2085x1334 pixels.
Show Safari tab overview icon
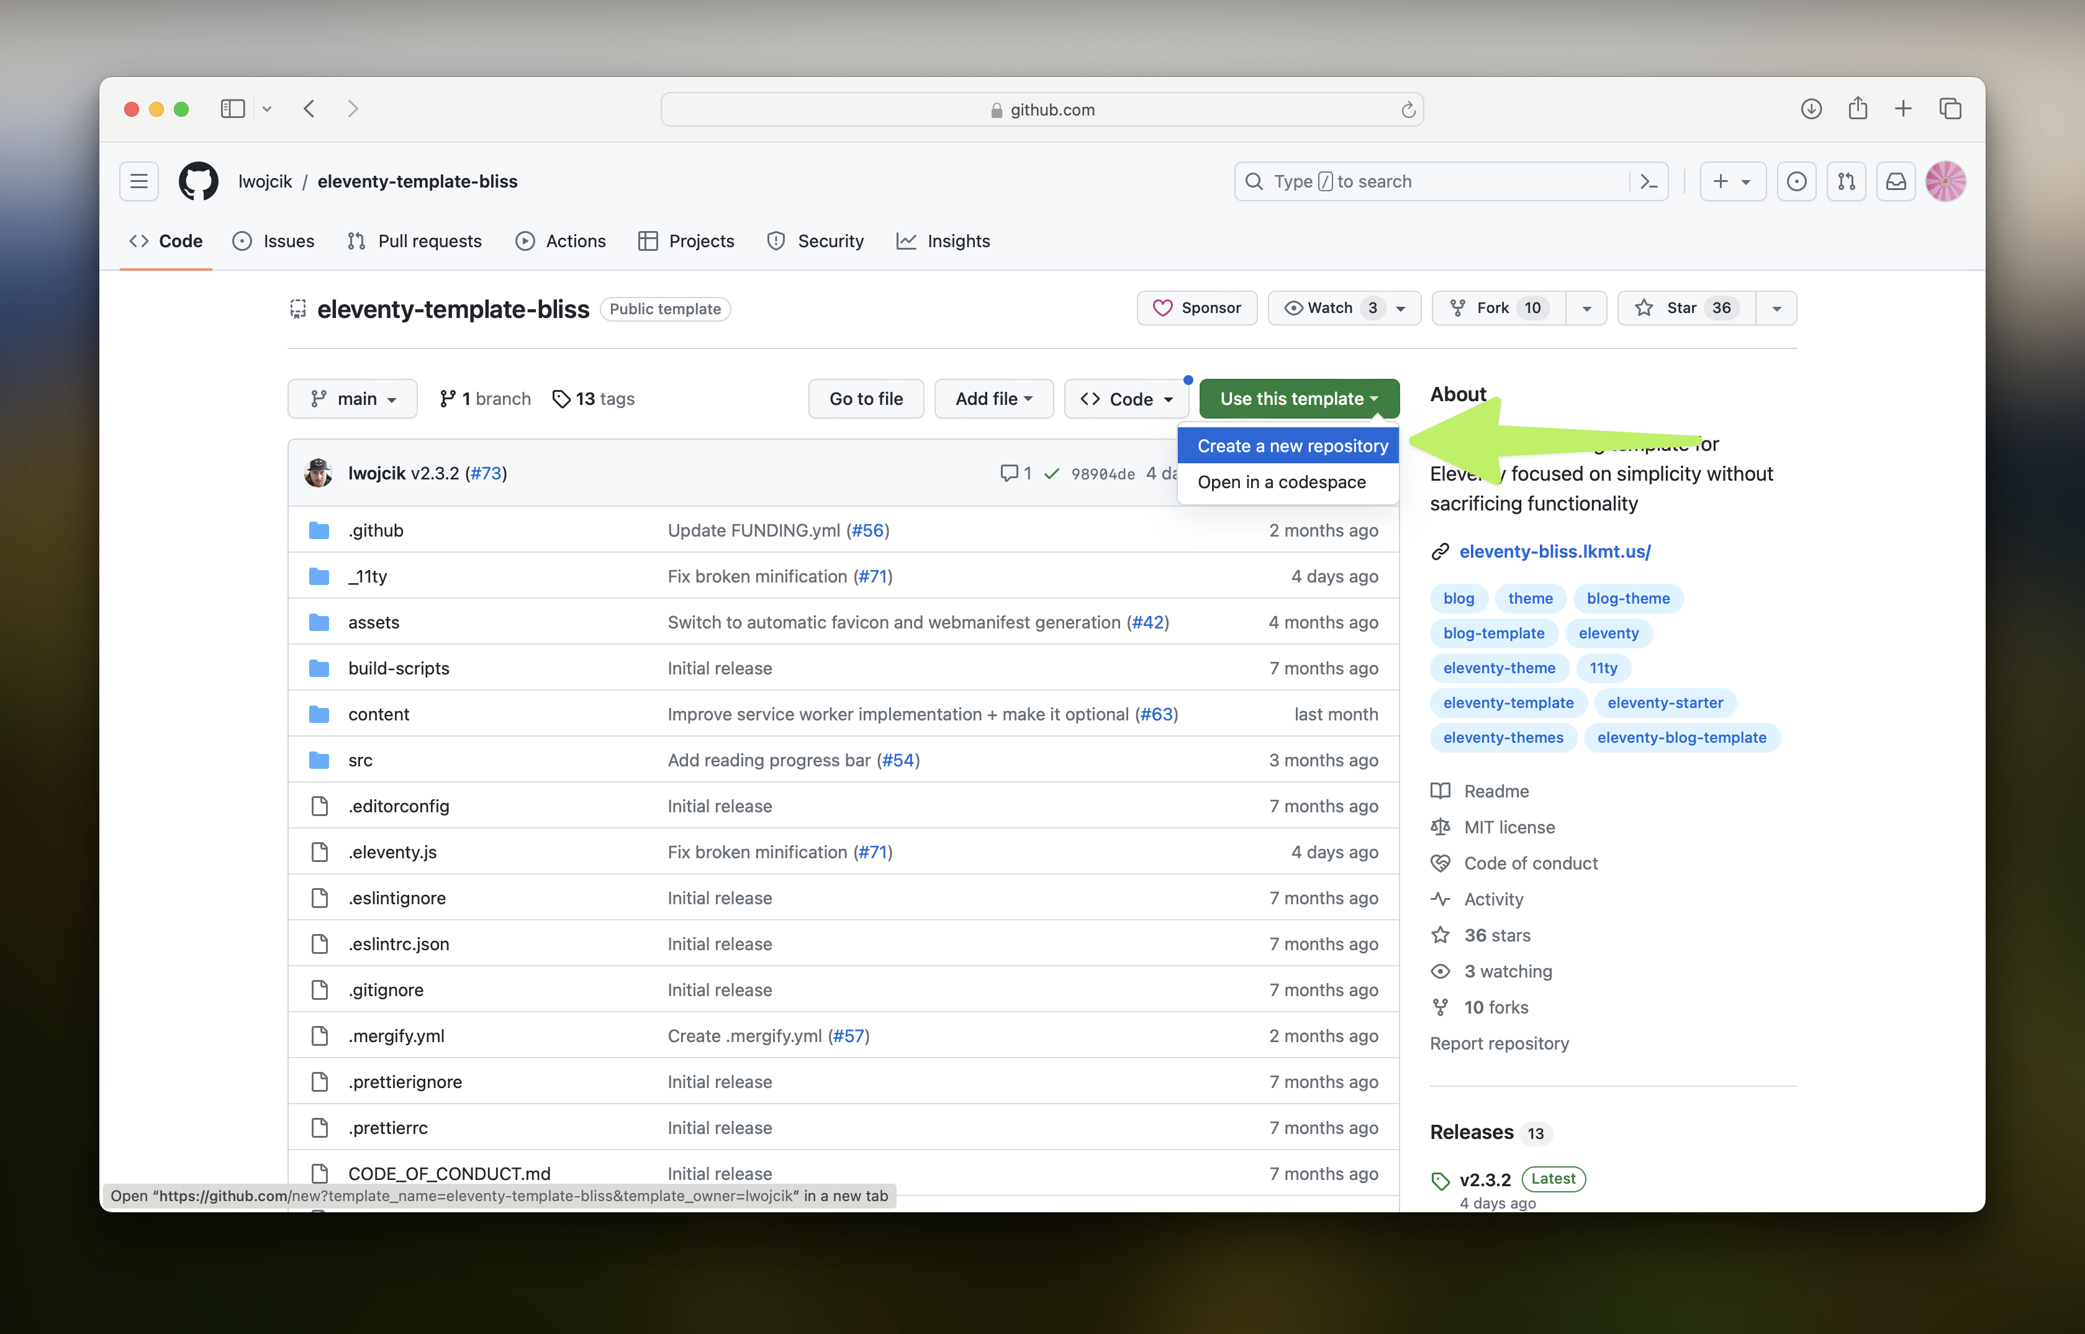pos(1950,108)
